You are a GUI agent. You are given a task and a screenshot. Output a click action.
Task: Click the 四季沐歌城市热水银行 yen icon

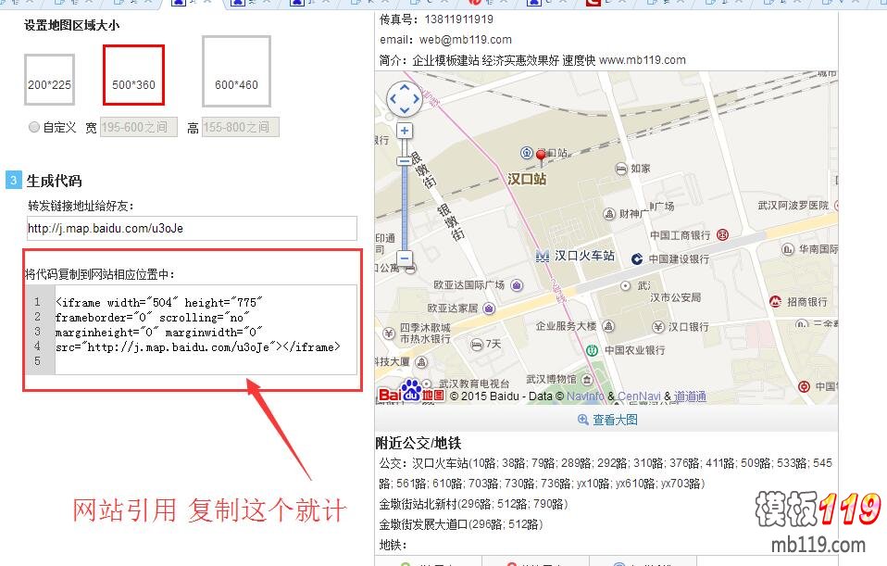(389, 333)
